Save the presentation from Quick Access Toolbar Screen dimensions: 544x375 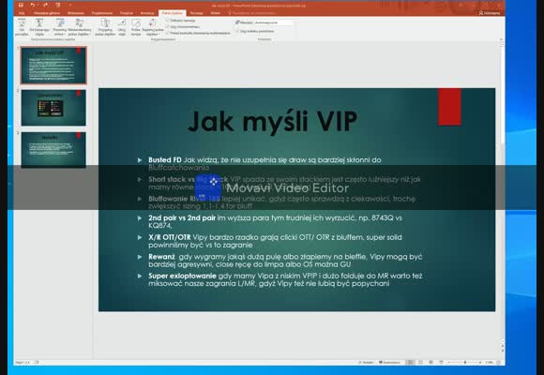[x=21, y=5]
